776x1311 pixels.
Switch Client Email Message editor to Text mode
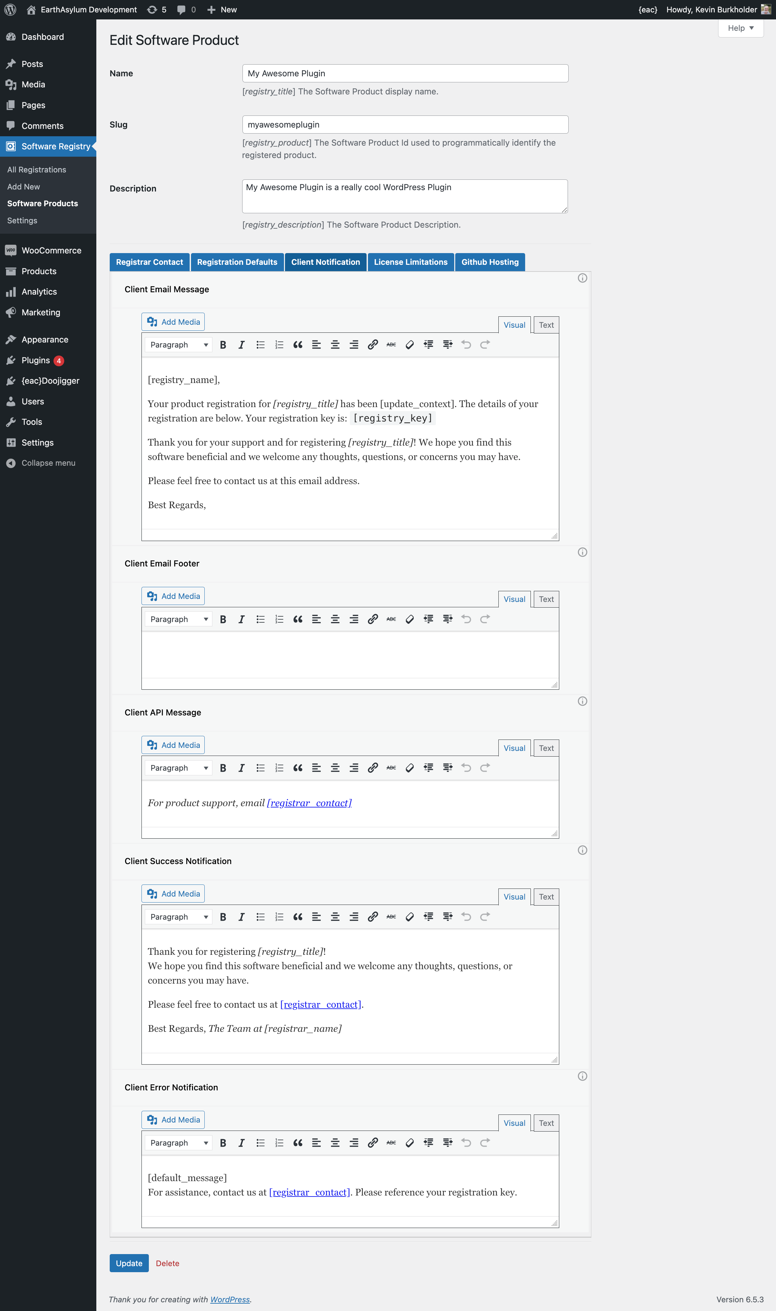coord(546,325)
